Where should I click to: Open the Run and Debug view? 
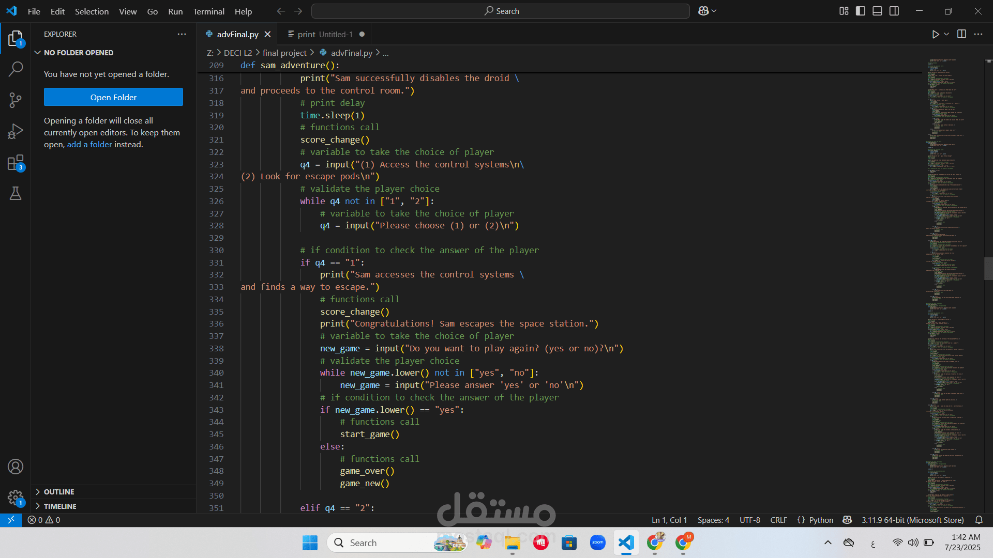[16, 131]
